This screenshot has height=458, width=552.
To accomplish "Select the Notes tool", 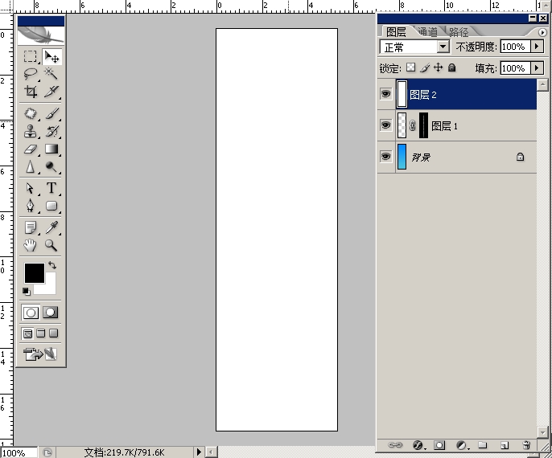I will (x=31, y=227).
